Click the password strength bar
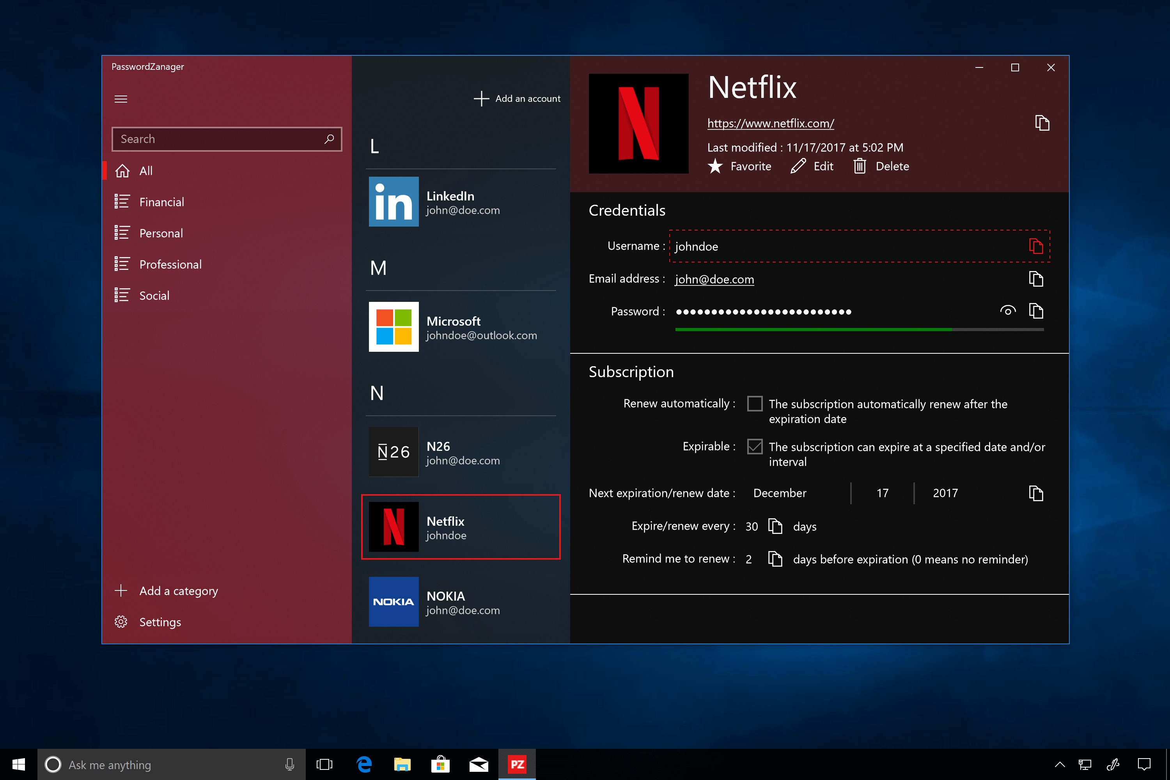Image resolution: width=1170 pixels, height=780 pixels. [x=859, y=329]
